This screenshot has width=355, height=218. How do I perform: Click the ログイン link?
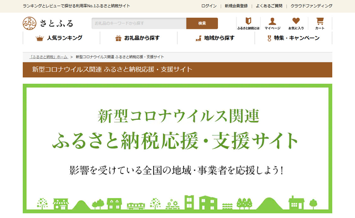[x=209, y=6]
